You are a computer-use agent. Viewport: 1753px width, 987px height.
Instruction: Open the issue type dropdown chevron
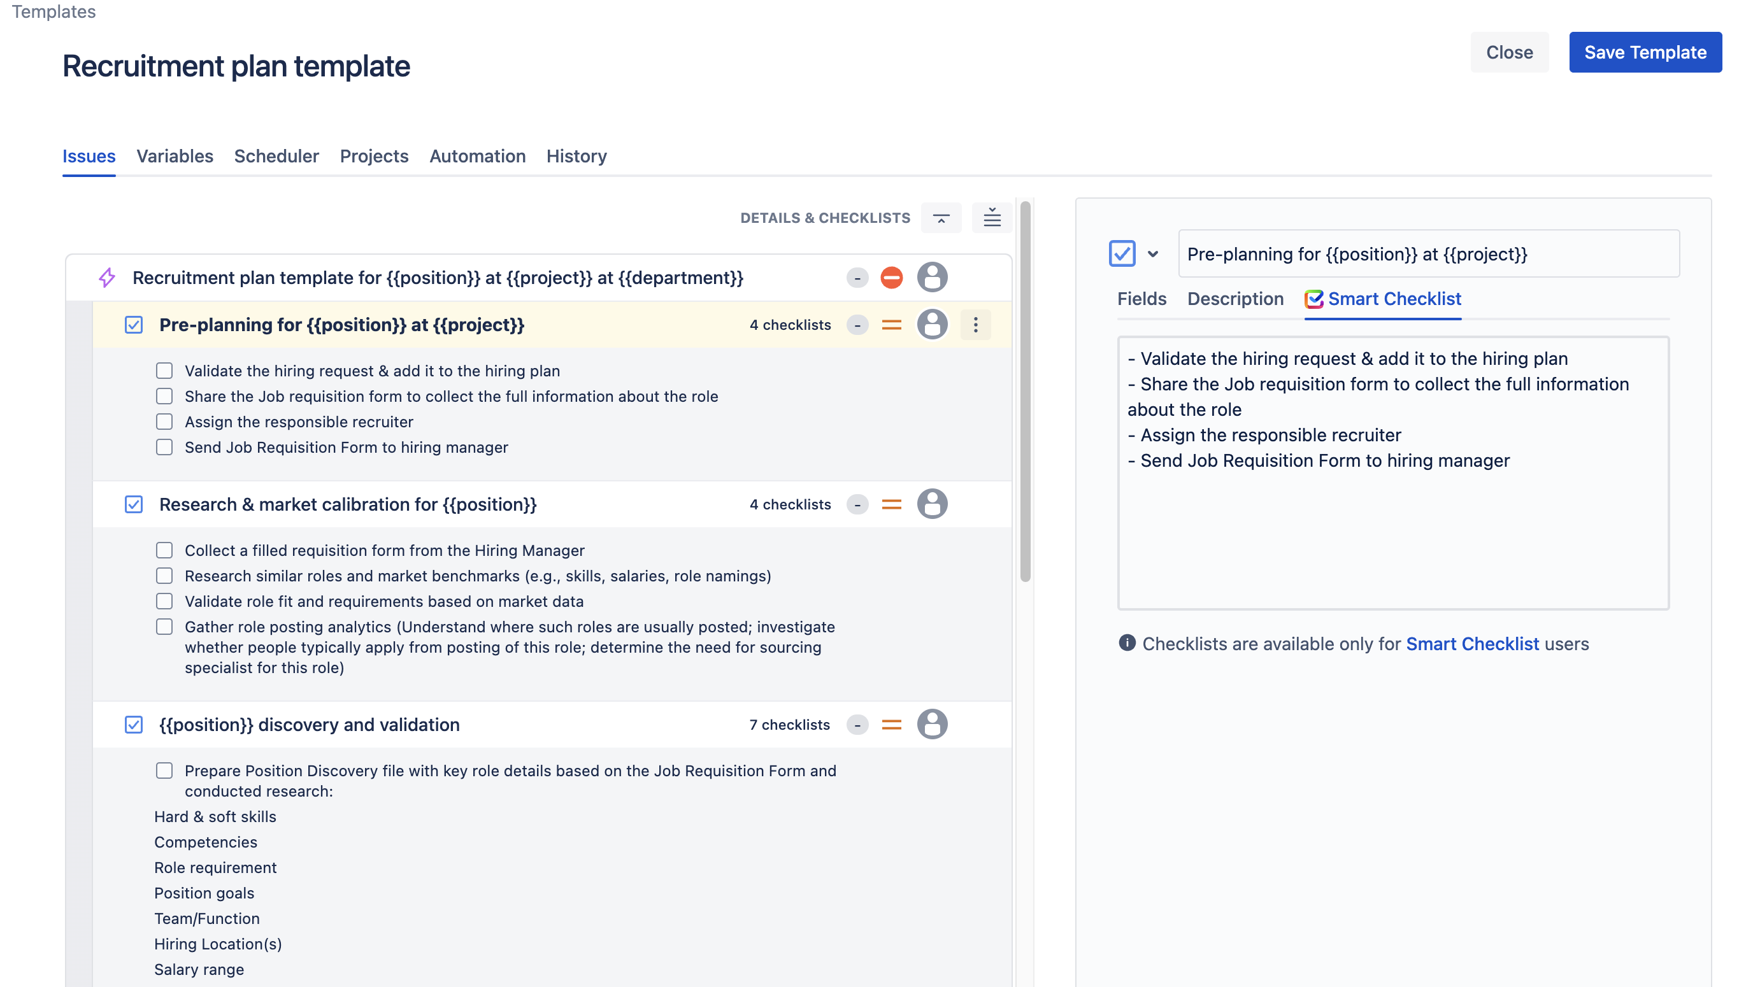(1153, 255)
